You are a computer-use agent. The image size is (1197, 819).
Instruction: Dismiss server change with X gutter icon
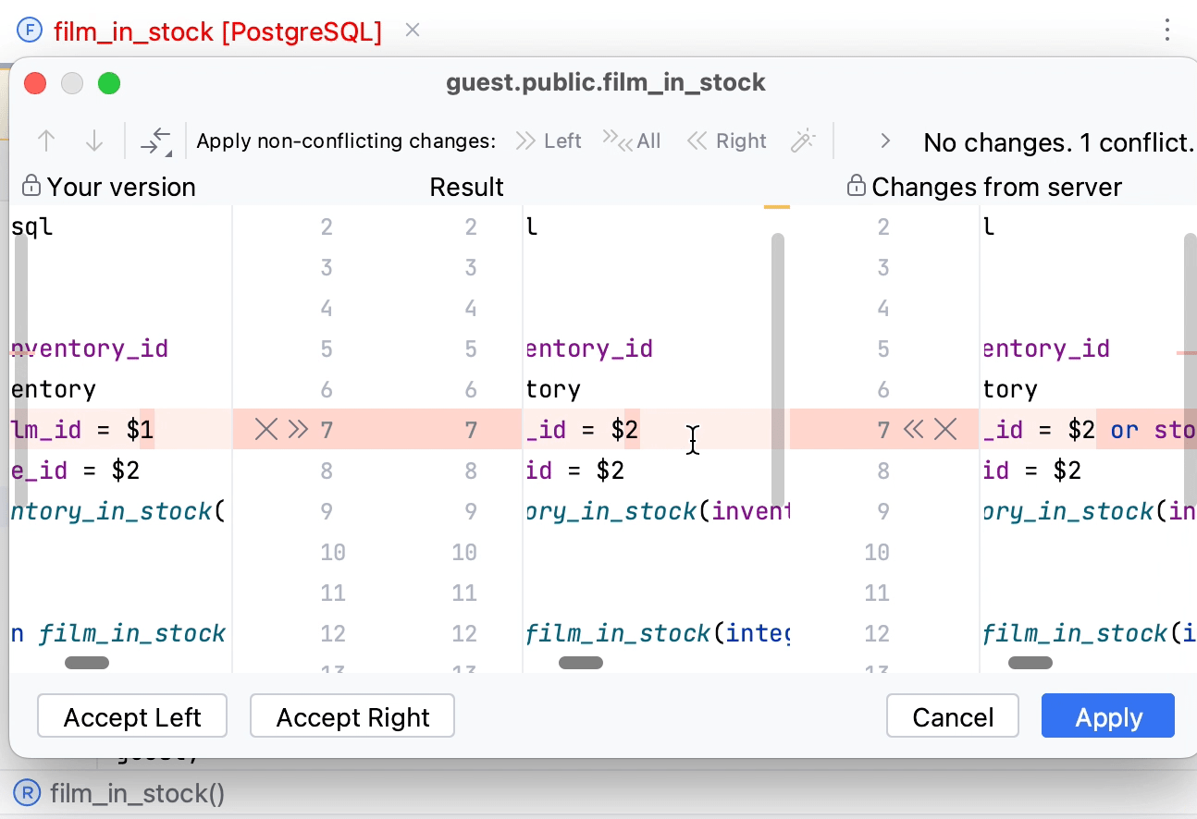(x=945, y=429)
